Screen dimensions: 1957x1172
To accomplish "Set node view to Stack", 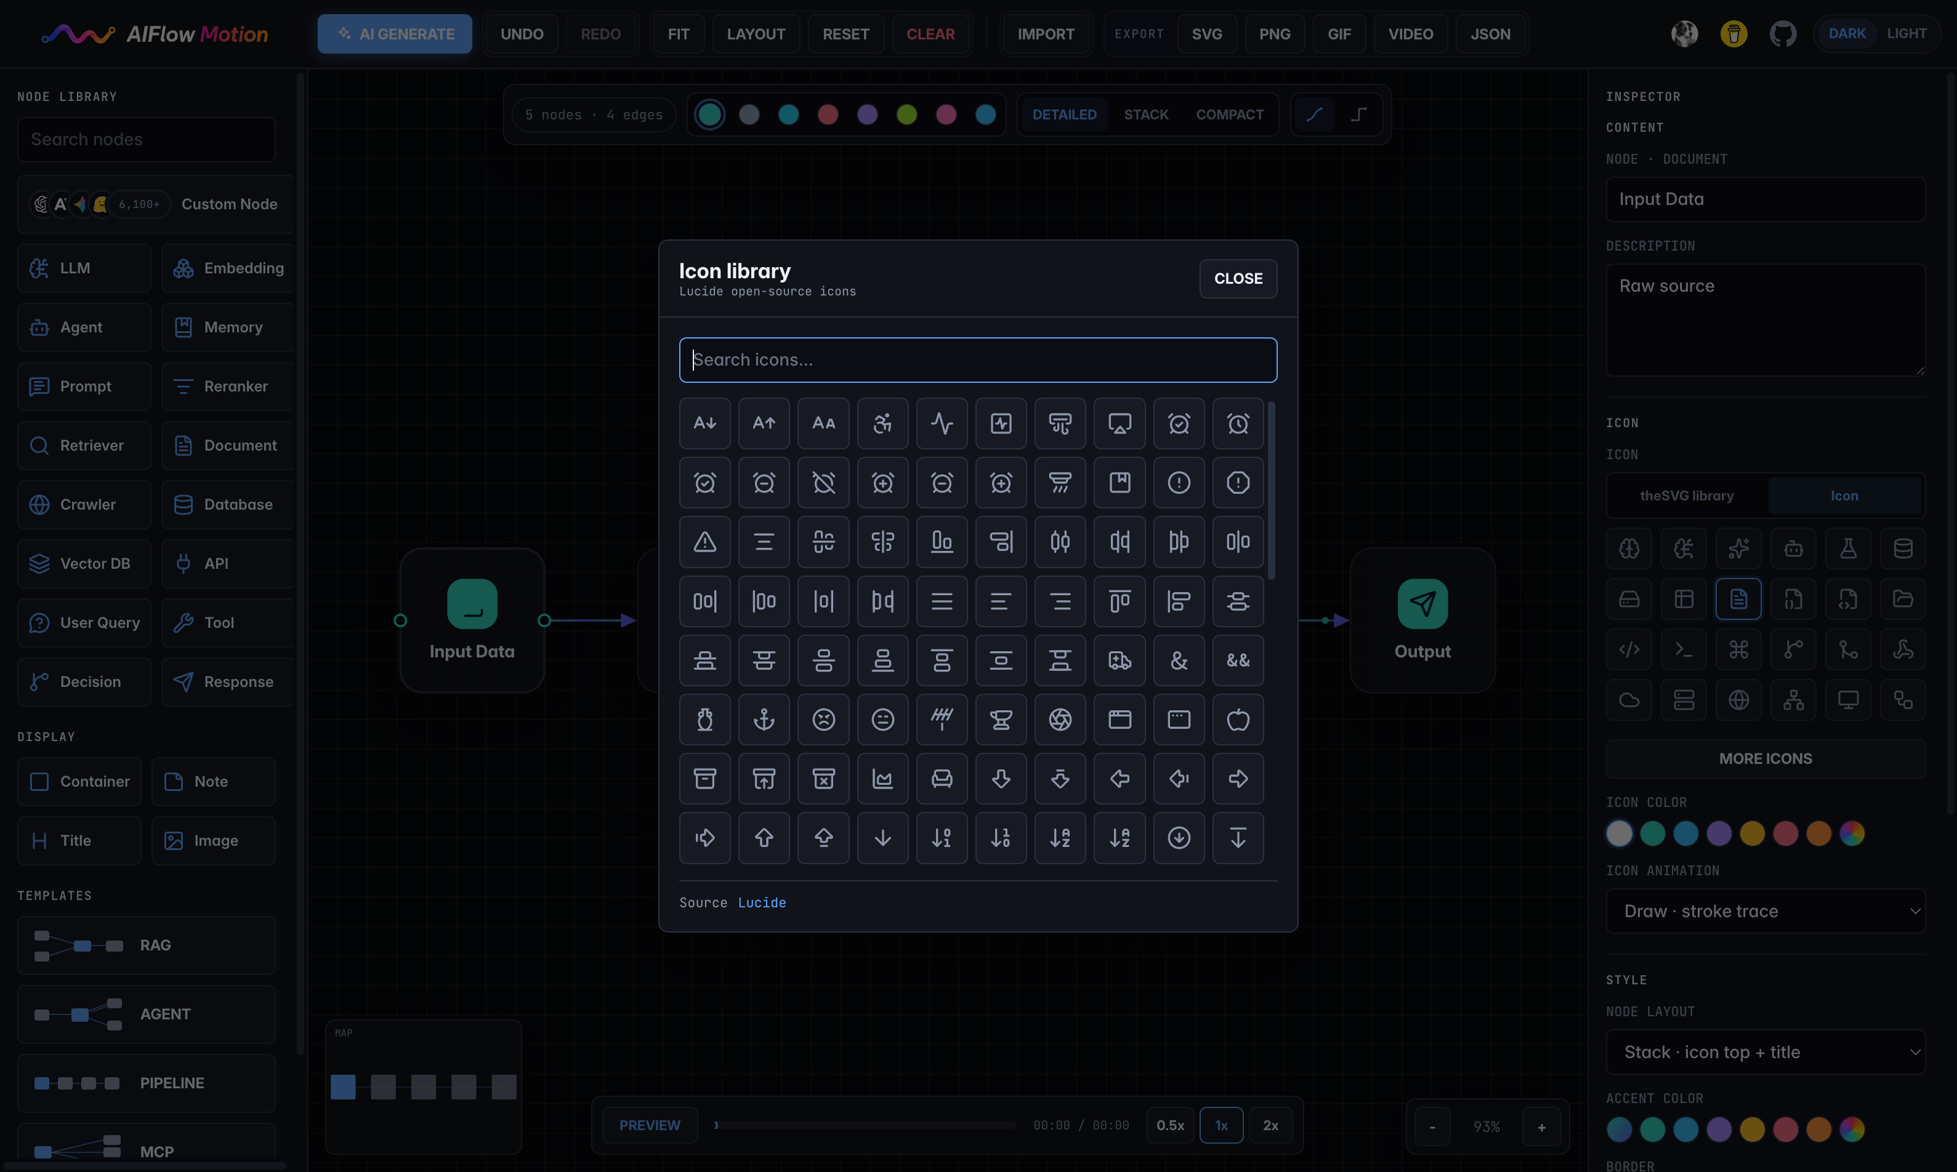I will pyautogui.click(x=1145, y=114).
